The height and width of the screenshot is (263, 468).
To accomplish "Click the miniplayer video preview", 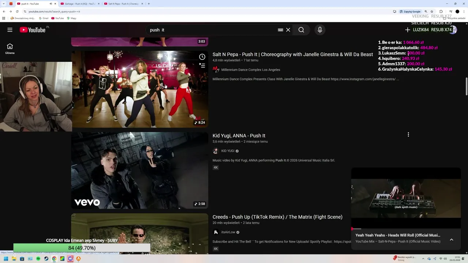I will [x=406, y=198].
